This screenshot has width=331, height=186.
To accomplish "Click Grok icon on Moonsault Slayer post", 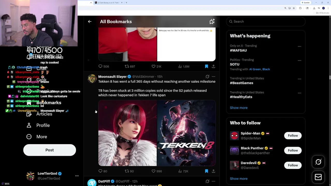I will (207, 76).
